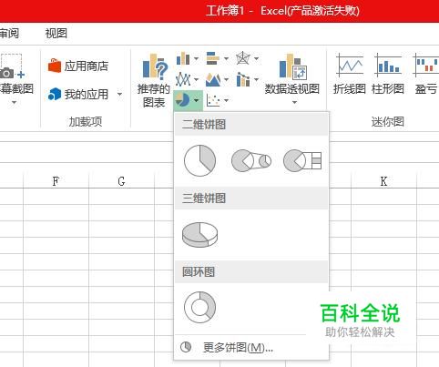Click the My Apps (我的应用) icon
Screen dimensions: 439x367
(x=55, y=95)
